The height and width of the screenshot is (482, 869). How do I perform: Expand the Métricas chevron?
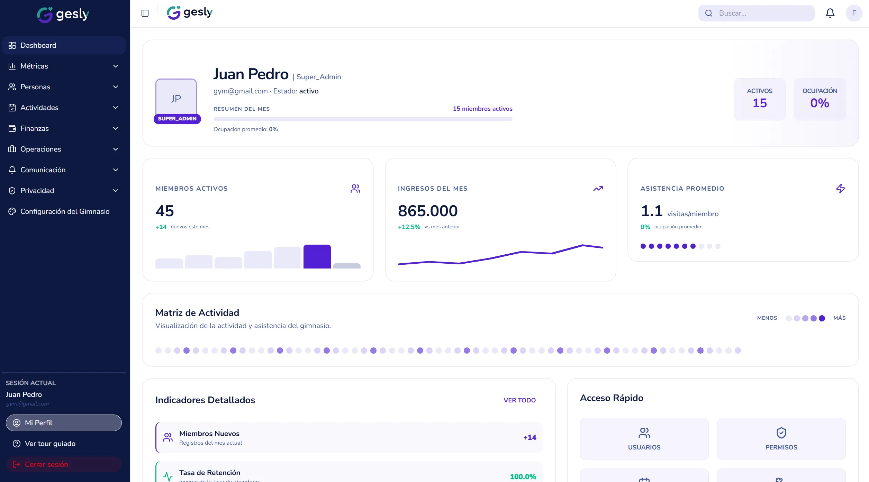(116, 66)
